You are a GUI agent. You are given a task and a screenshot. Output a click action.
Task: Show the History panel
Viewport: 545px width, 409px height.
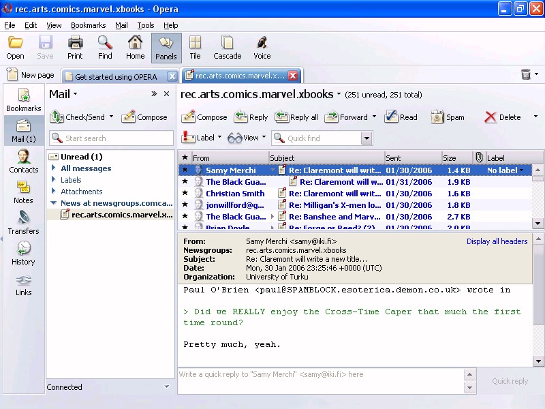click(x=23, y=254)
